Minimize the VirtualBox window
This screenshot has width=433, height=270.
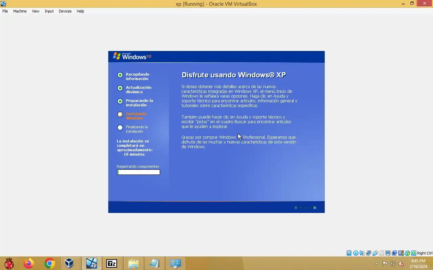tap(403, 4)
